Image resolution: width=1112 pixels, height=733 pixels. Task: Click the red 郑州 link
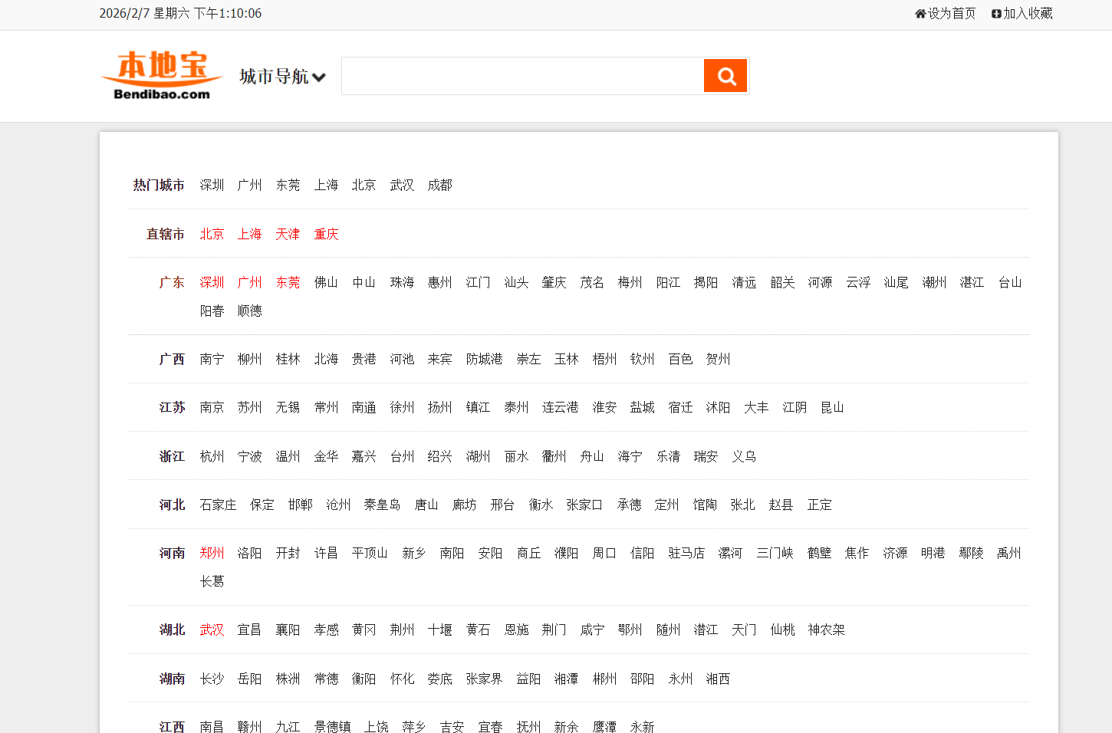[212, 553]
